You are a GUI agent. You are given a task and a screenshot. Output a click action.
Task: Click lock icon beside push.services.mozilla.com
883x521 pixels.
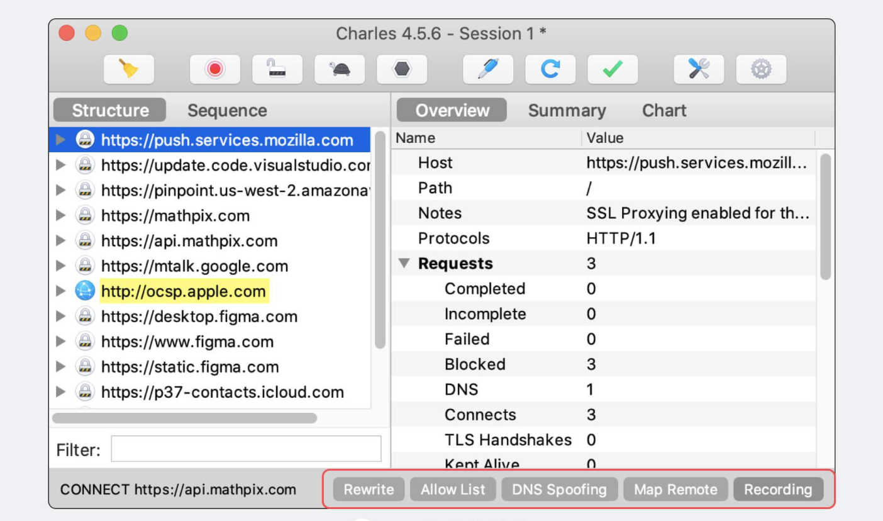(84, 140)
